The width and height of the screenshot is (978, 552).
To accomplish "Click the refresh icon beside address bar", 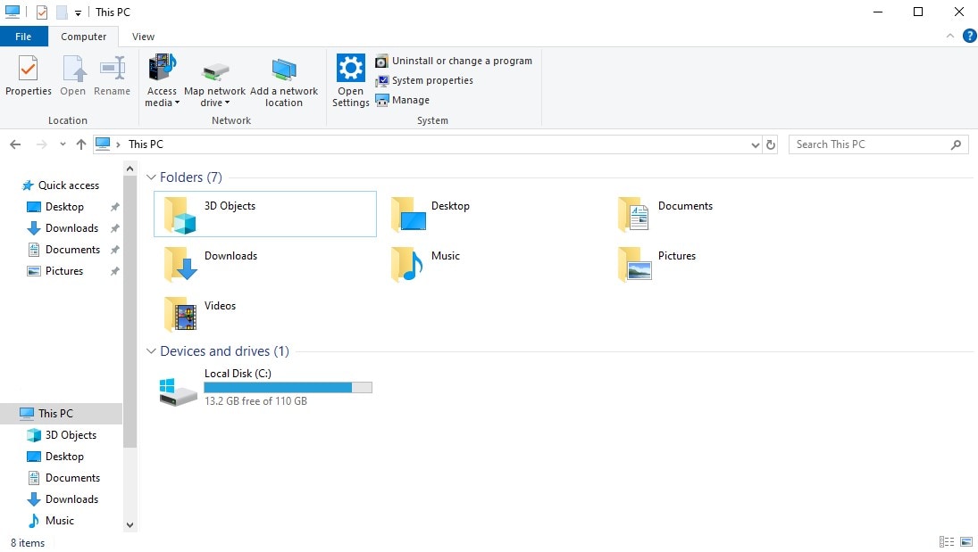I will click(770, 144).
